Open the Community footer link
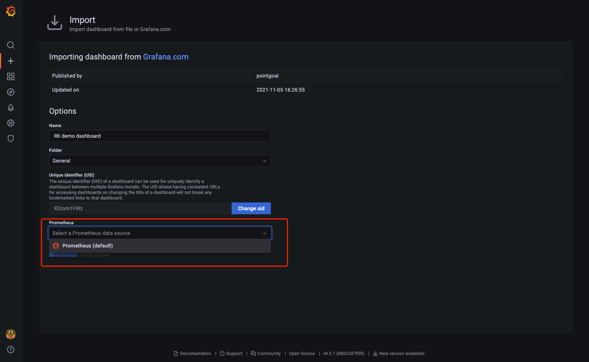Viewport: 589px width, 362px height. pyautogui.click(x=266, y=354)
